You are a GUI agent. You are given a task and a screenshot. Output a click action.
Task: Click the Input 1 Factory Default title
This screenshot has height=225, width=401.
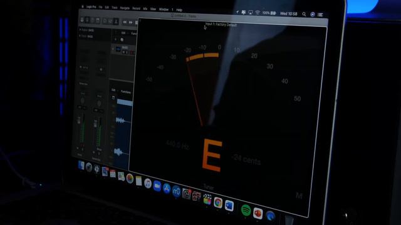pos(221,24)
